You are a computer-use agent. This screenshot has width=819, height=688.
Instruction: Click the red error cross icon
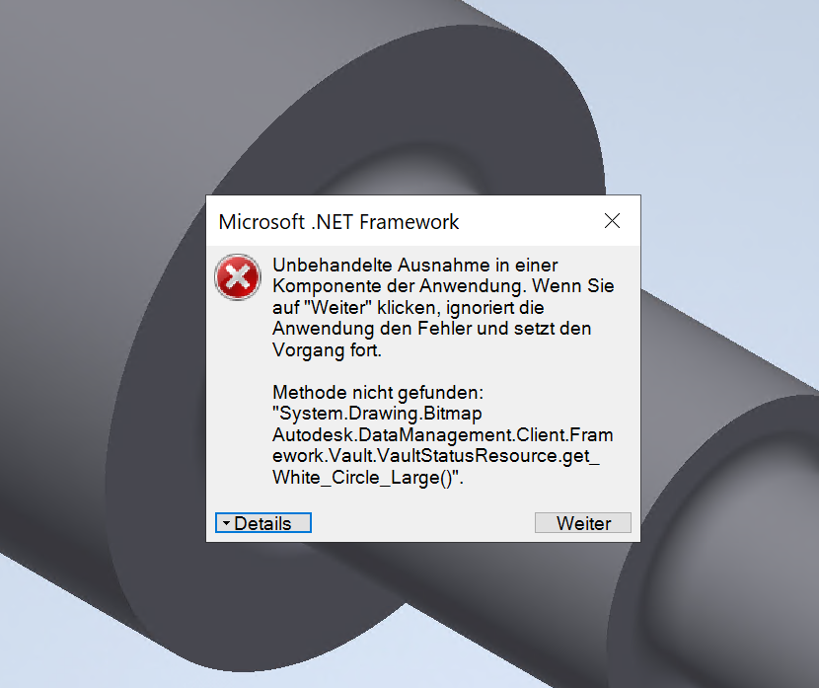coord(238,276)
